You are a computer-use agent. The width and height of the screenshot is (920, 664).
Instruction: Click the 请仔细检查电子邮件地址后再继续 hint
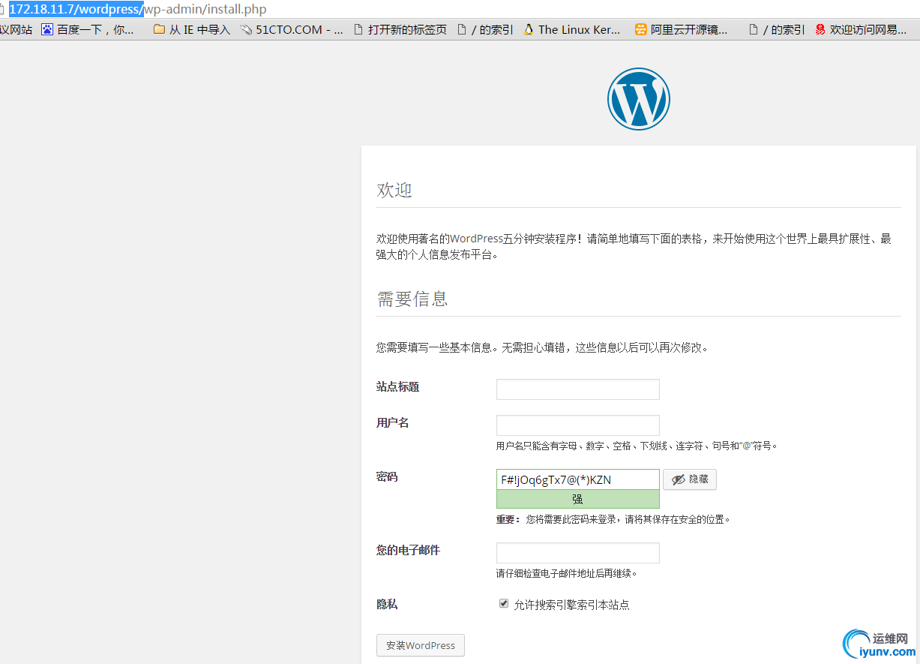[567, 574]
